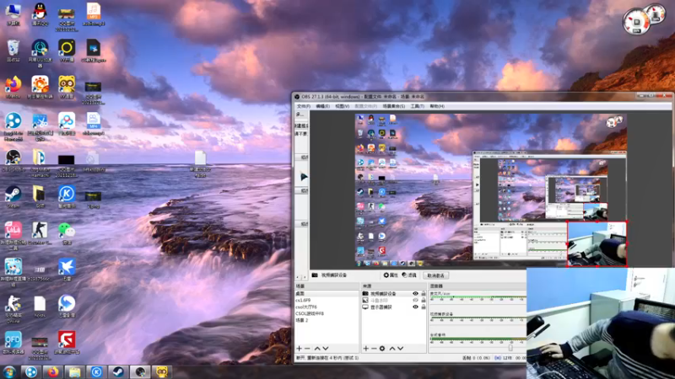675x379 pixels.
Task: Open File Explorer from taskbar
Action: 74,372
